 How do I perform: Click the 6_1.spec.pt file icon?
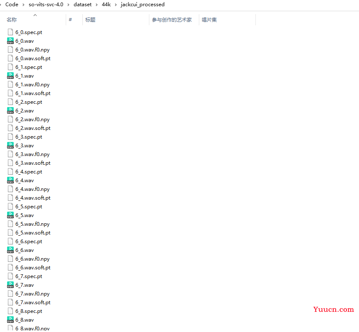pos(10,67)
